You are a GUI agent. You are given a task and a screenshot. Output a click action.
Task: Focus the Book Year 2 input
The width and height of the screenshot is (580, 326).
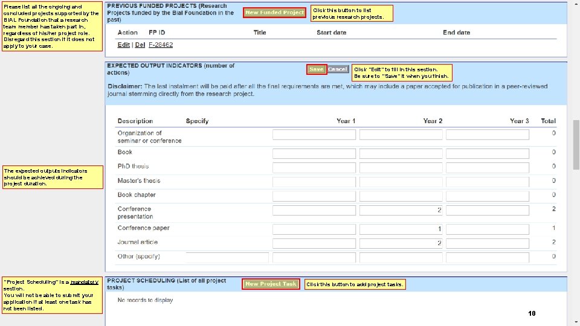401,153
